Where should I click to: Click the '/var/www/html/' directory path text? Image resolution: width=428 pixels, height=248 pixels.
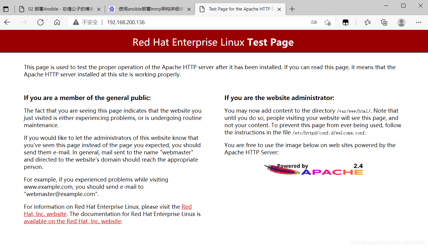point(354,111)
